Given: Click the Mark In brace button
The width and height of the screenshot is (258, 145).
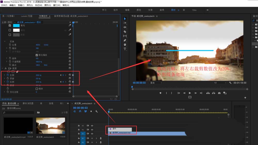Looking at the screenshot, I should coord(166,93).
